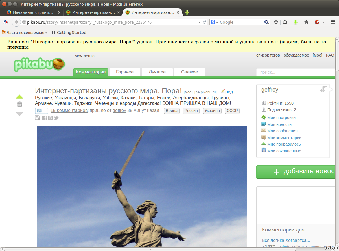Open Мои сообщения in the profile panel
The width and height of the screenshot is (339, 251).
point(282,131)
